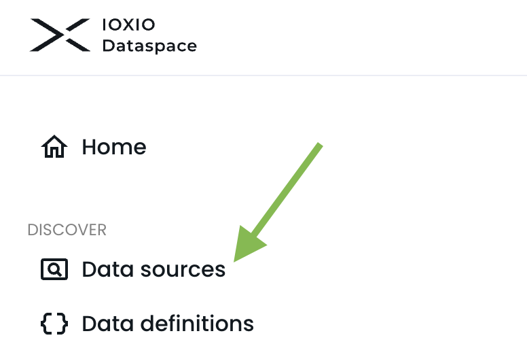Click the magnifier icon for Data sources

click(x=54, y=269)
